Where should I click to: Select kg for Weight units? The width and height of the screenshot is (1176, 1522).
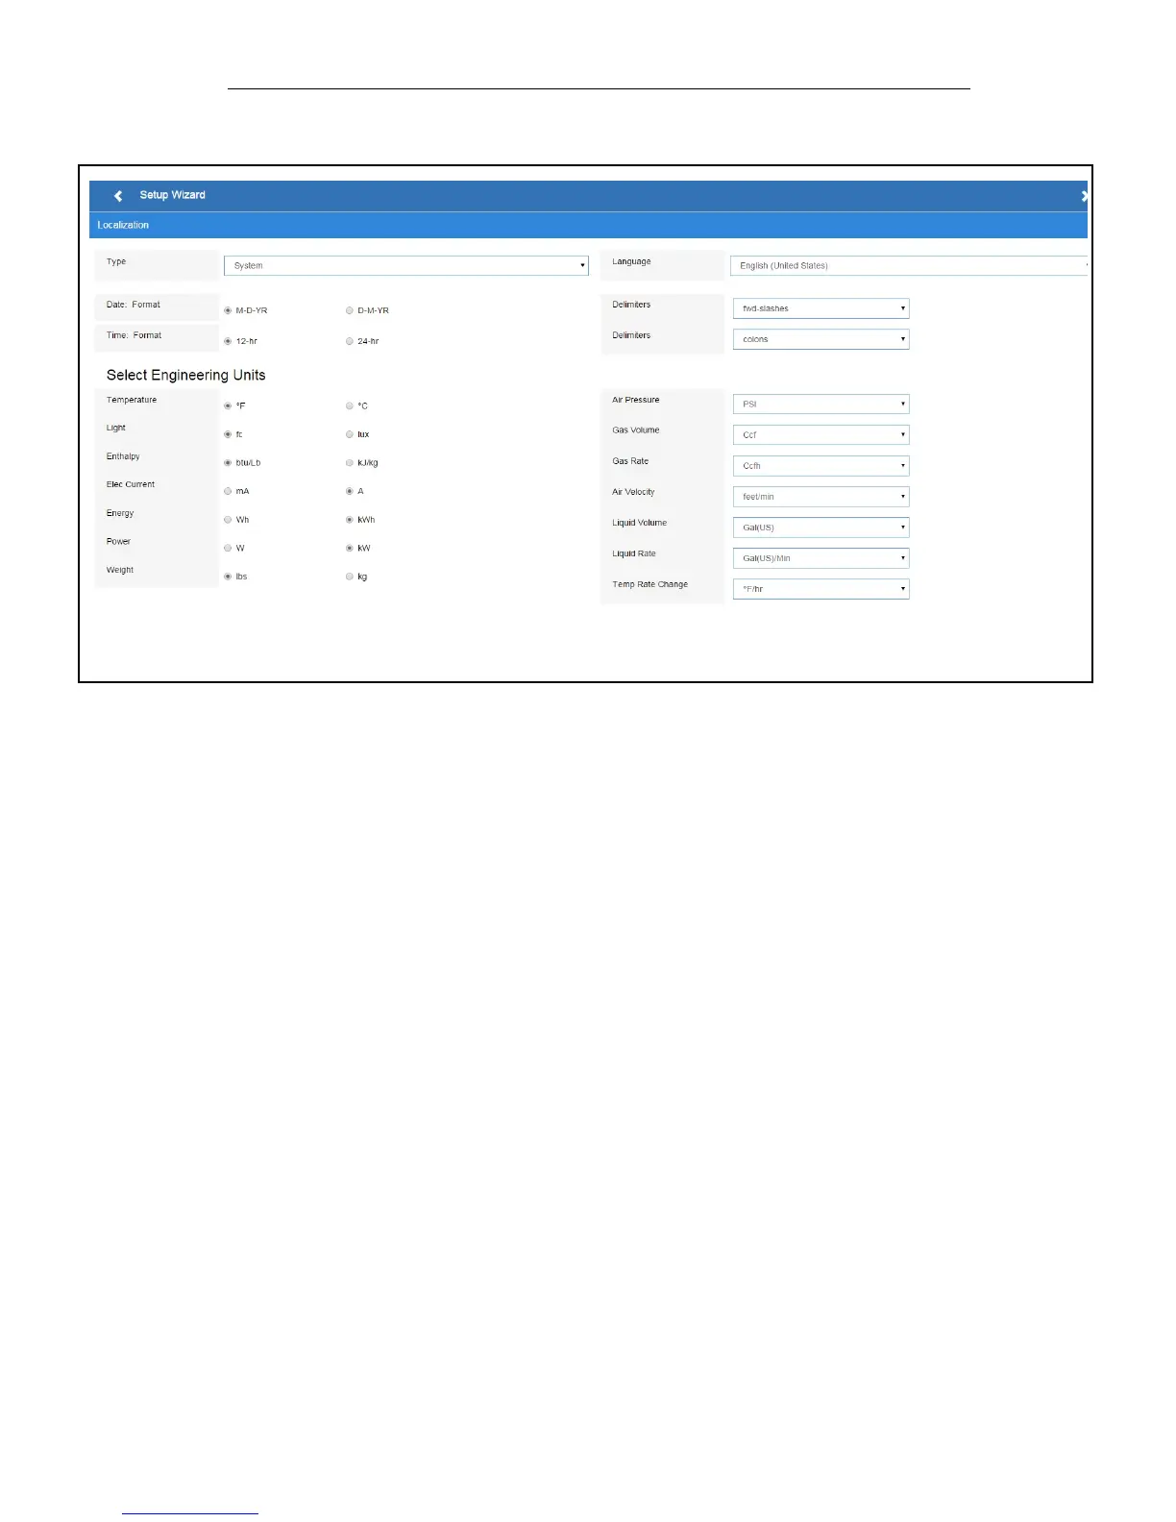[x=350, y=577]
